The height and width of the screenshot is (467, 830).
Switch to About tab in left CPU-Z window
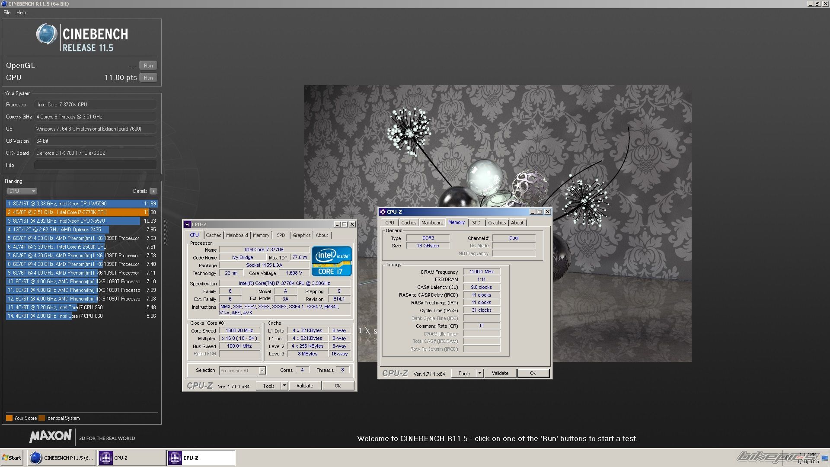[x=322, y=235]
